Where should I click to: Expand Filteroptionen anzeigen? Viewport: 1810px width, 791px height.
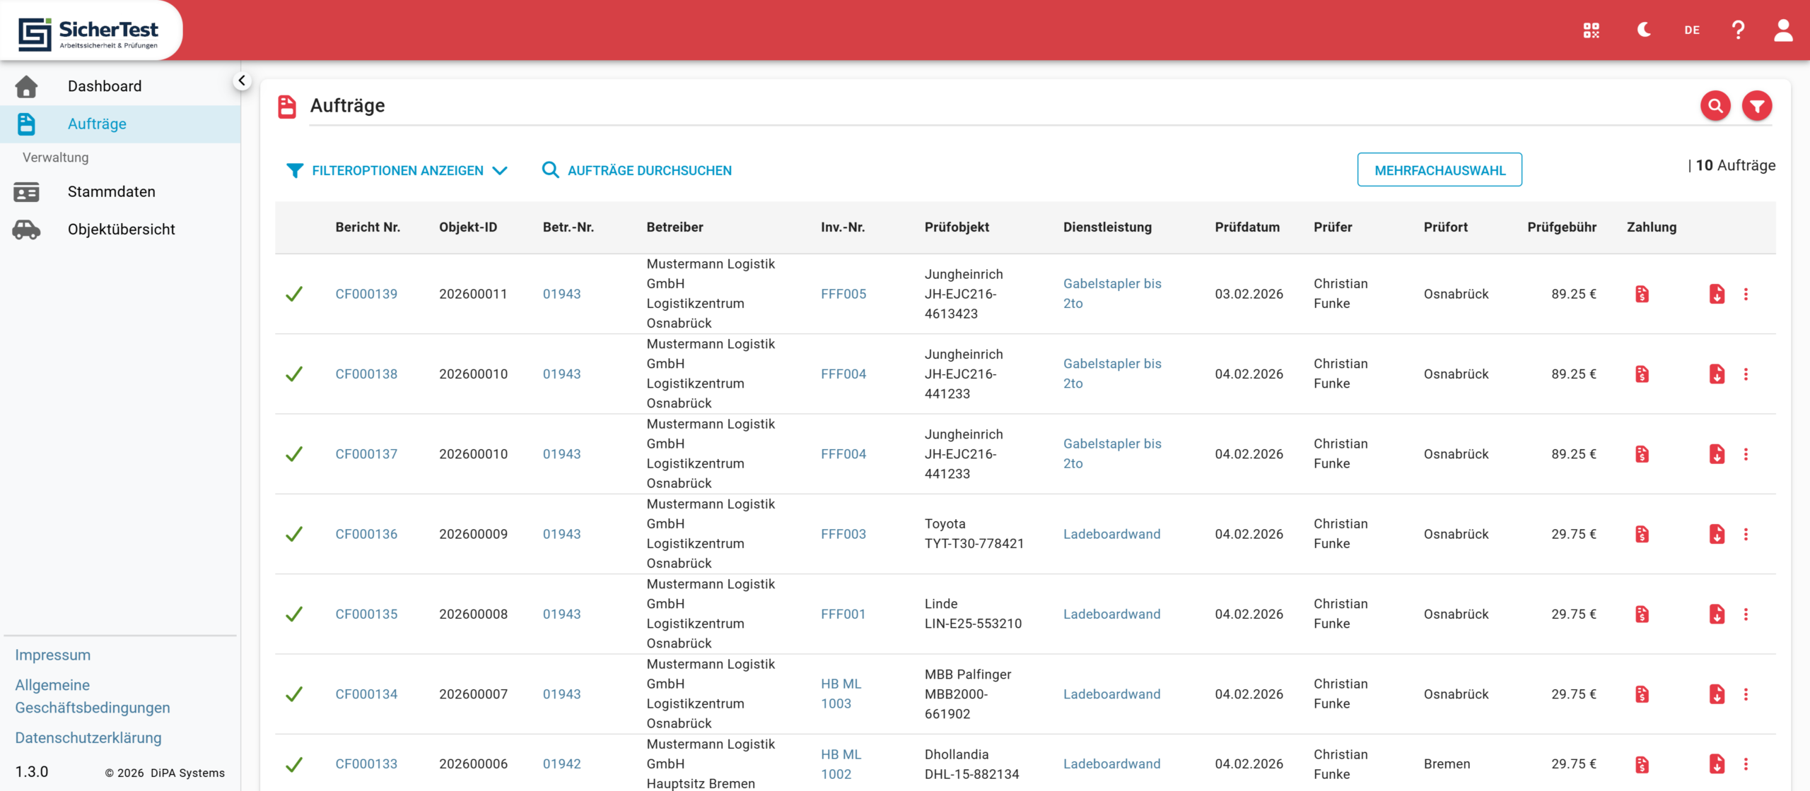tap(397, 170)
